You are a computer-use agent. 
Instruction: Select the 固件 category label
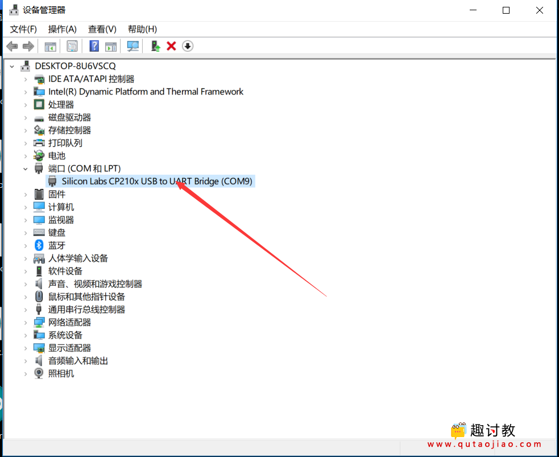(57, 194)
